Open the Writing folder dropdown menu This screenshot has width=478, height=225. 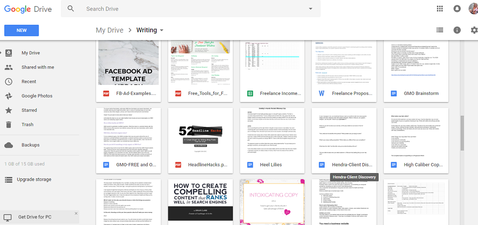[162, 30]
